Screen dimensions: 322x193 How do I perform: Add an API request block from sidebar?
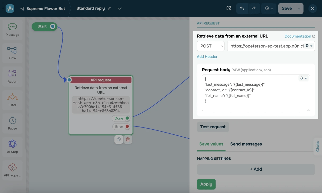13,171
